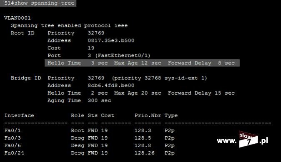Select Root ID priority value 32769

tap(96, 33)
